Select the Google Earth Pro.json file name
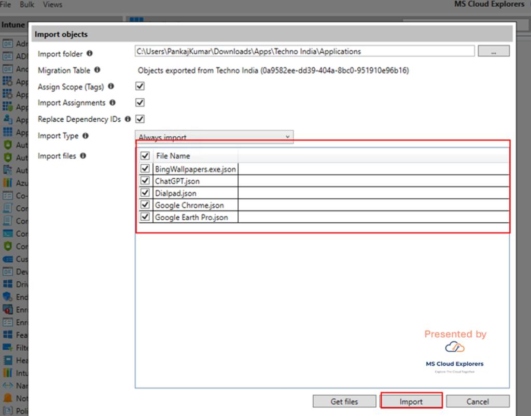Viewport: 531px width, 416px height. pos(191,218)
